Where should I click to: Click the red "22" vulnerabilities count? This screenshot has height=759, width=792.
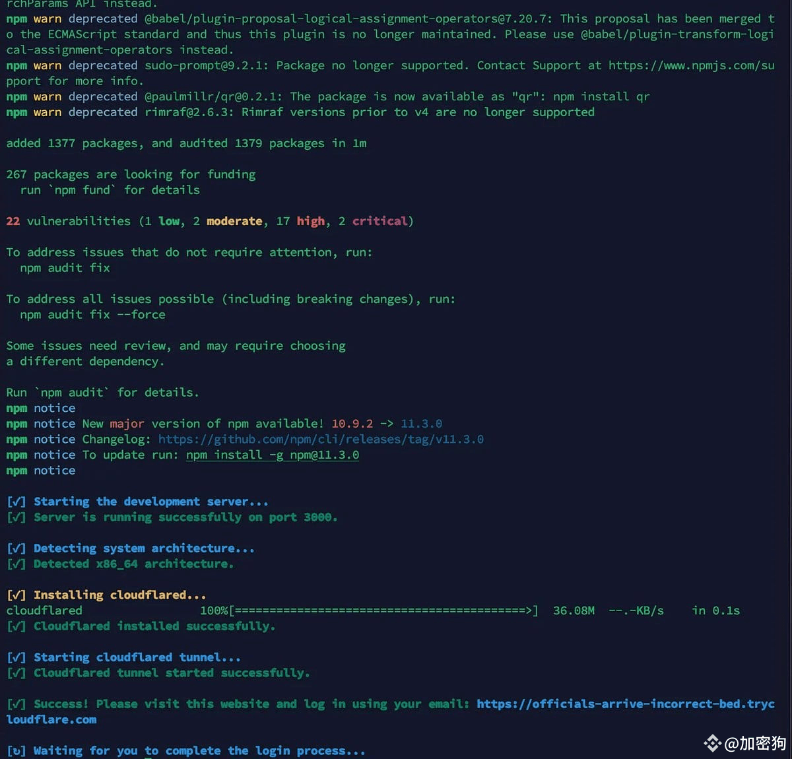(13, 221)
